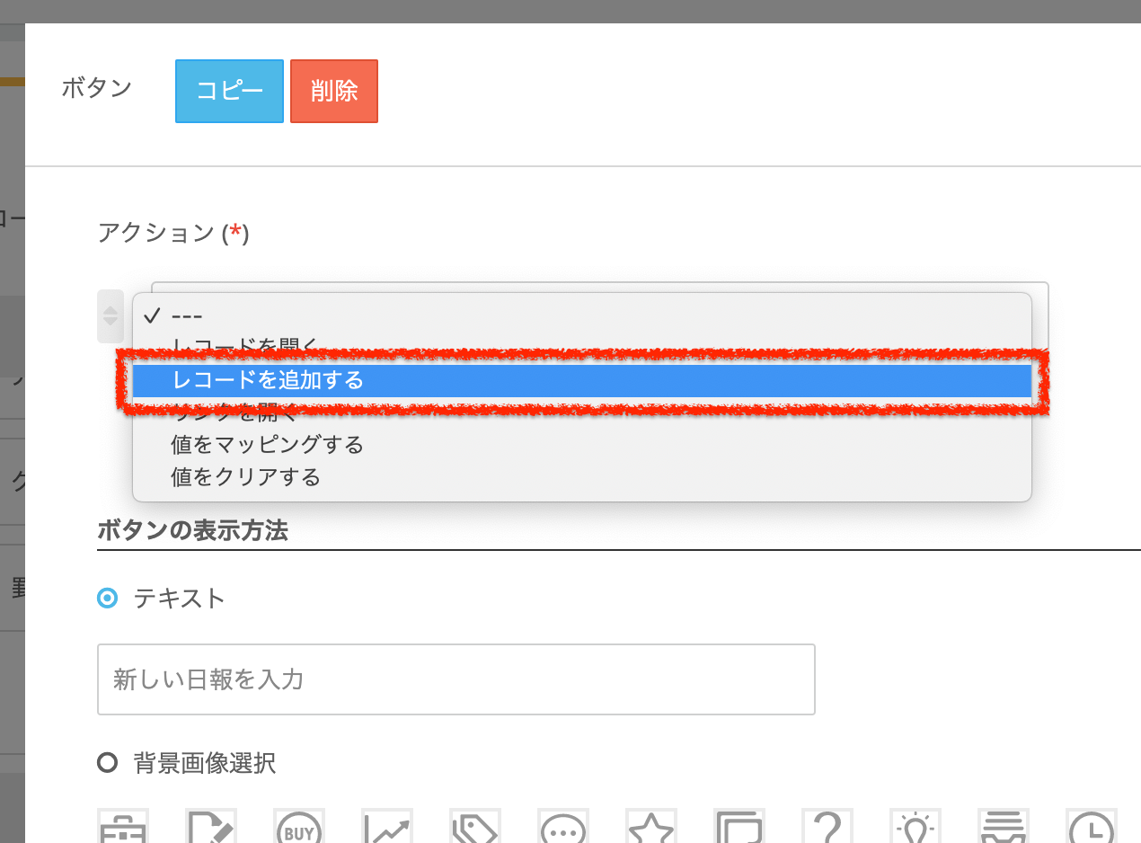Choose the inbox tray icon

[1004, 827]
